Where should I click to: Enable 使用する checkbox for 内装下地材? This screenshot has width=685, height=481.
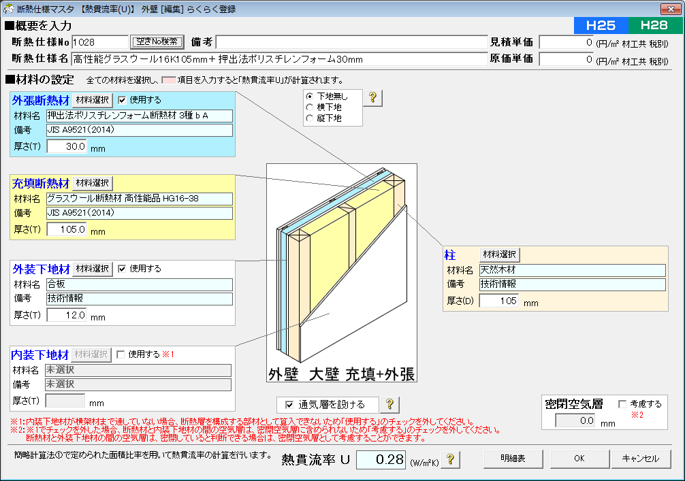tap(121, 354)
